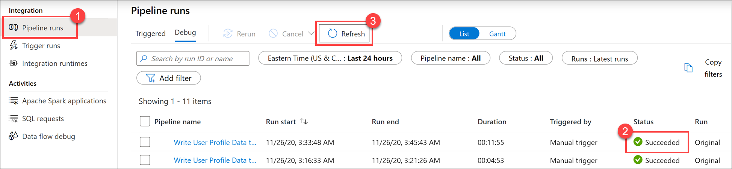The width and height of the screenshot is (732, 169).
Task: Open the first Write User Profile Data link
Action: pyautogui.click(x=215, y=142)
